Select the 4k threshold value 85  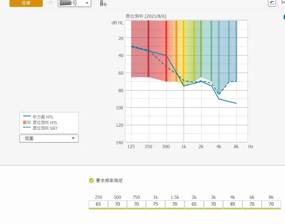coord(232,204)
